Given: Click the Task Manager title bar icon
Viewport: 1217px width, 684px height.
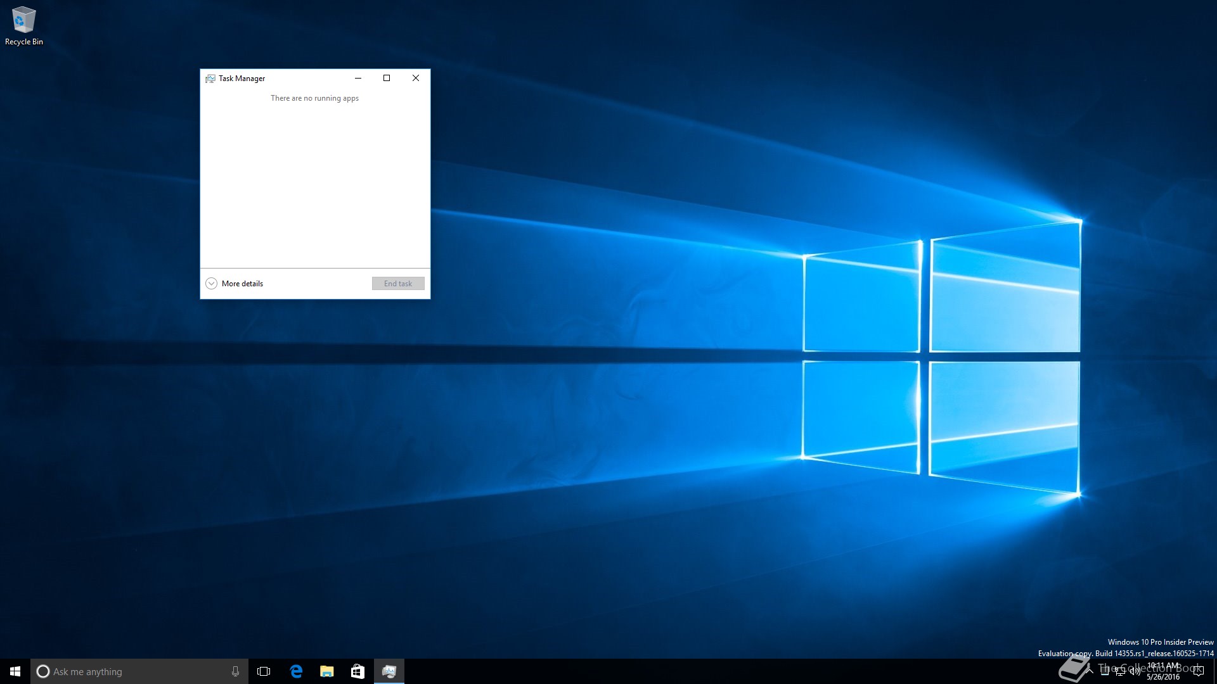Looking at the screenshot, I should coord(210,79).
